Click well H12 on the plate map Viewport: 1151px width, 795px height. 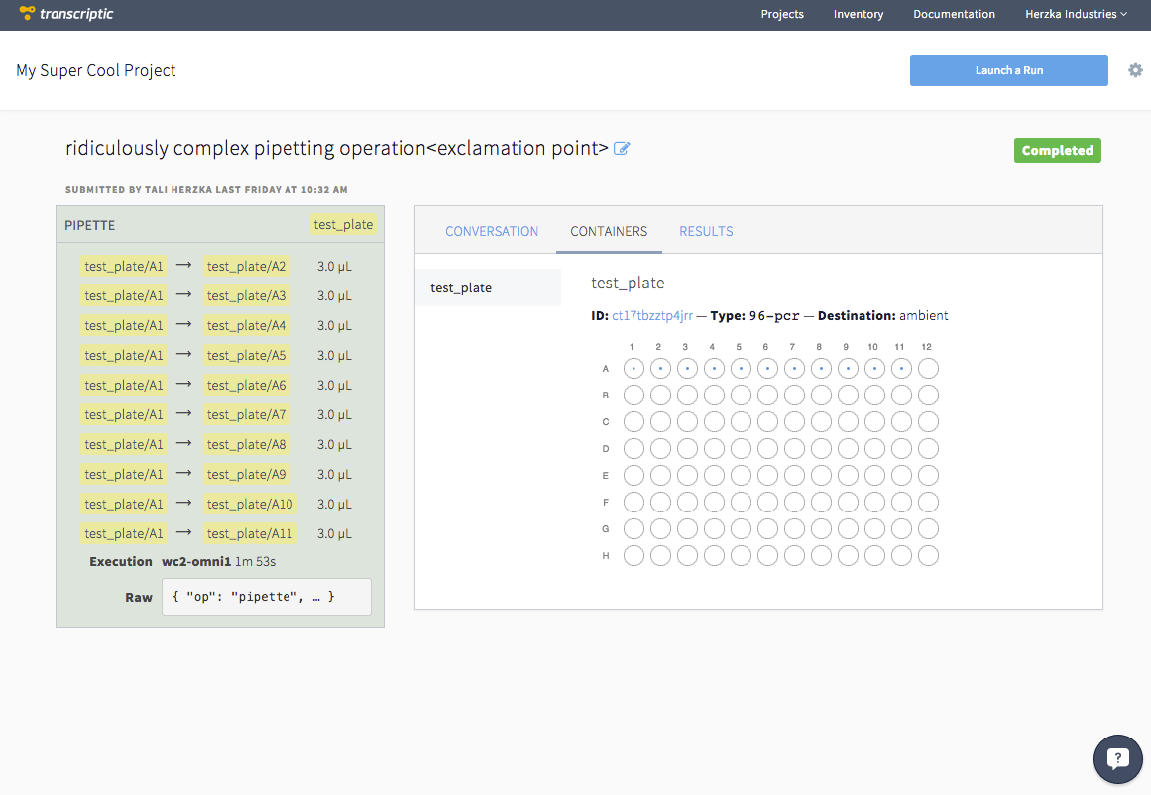(x=928, y=556)
